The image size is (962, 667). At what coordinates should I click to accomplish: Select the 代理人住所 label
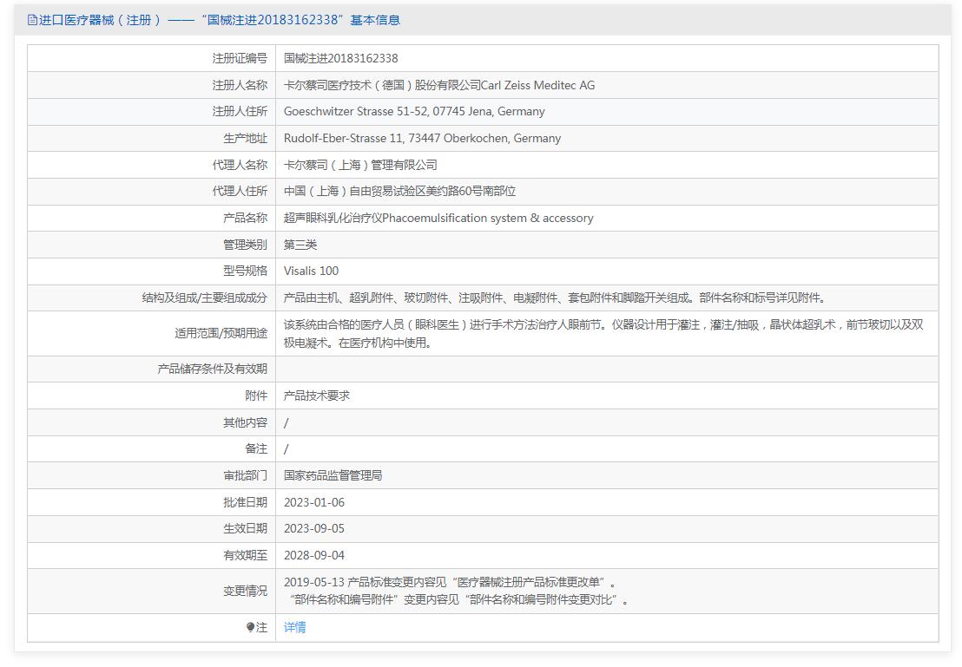pyautogui.click(x=240, y=192)
